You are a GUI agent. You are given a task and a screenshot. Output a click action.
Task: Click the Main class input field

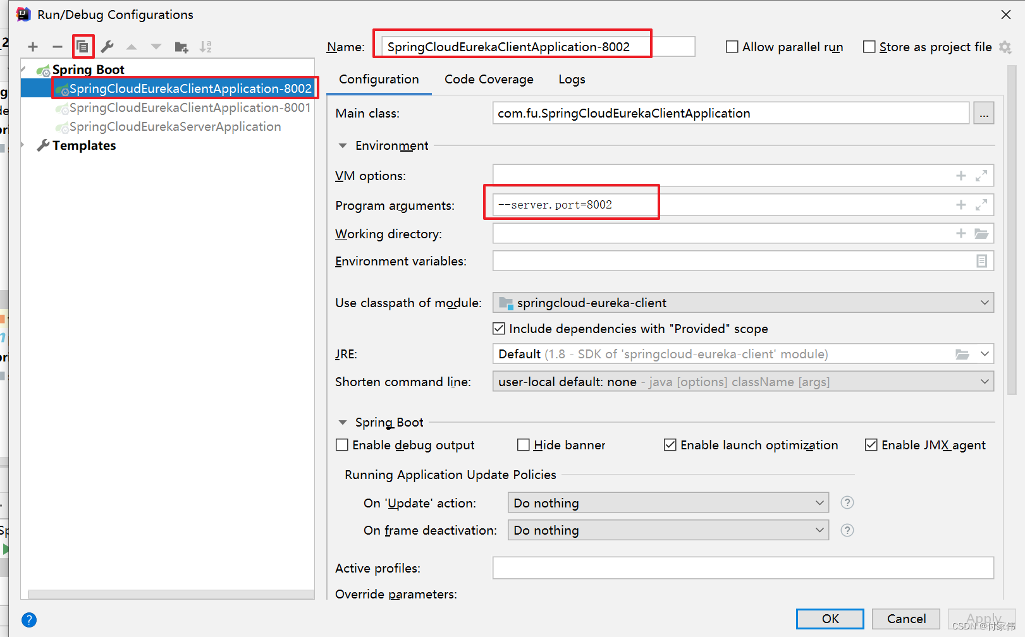730,113
